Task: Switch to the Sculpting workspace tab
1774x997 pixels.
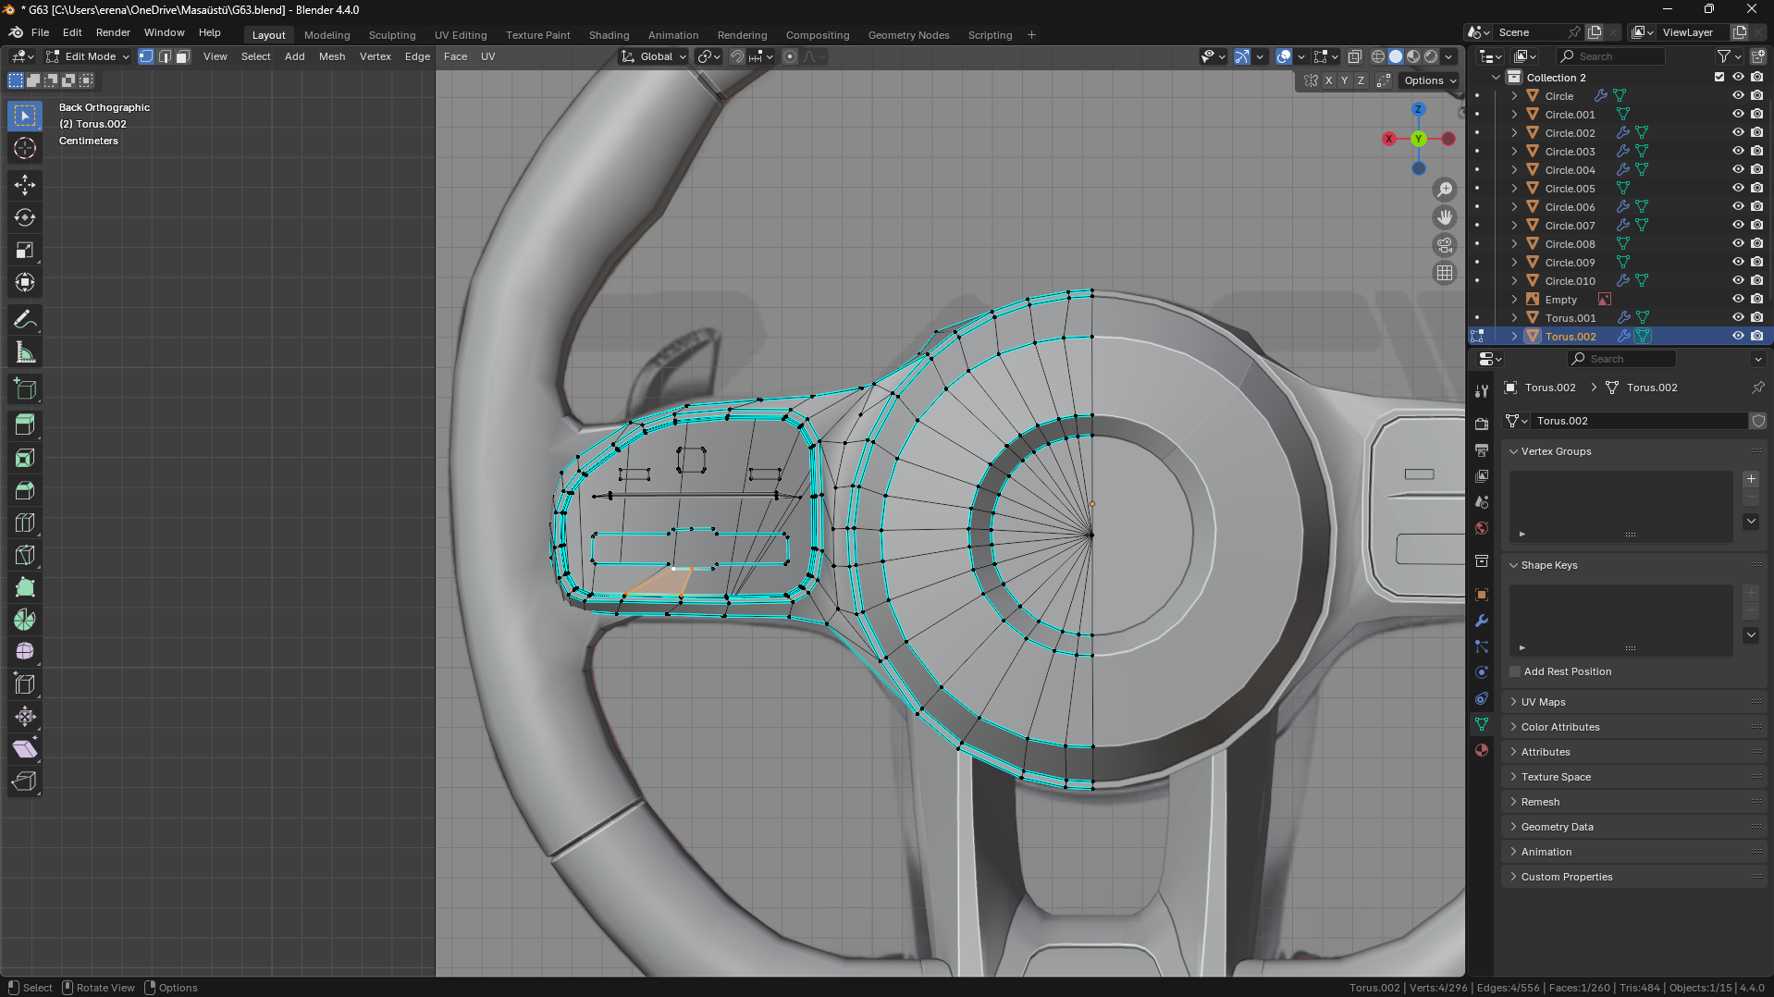Action: click(392, 35)
